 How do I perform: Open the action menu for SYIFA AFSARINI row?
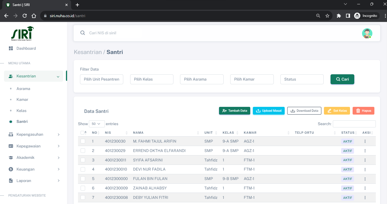pyautogui.click(x=365, y=160)
